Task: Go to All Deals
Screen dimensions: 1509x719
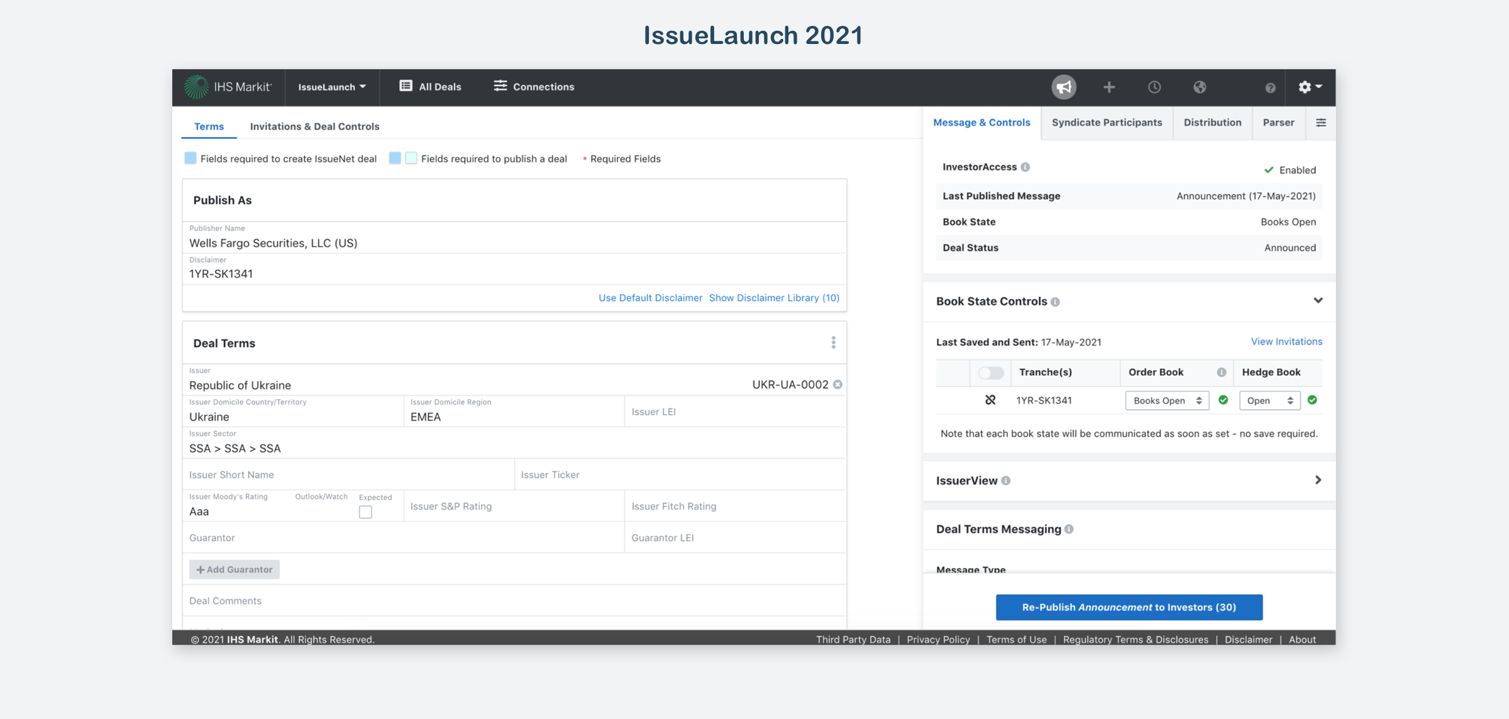Action: [x=430, y=87]
